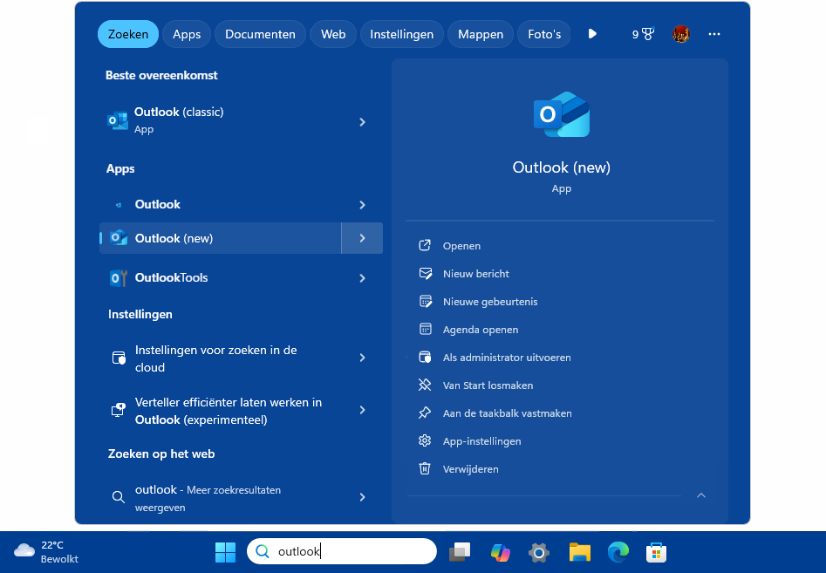This screenshot has height=573, width=826.
Task: Expand the web search result chevron
Action: (x=363, y=497)
